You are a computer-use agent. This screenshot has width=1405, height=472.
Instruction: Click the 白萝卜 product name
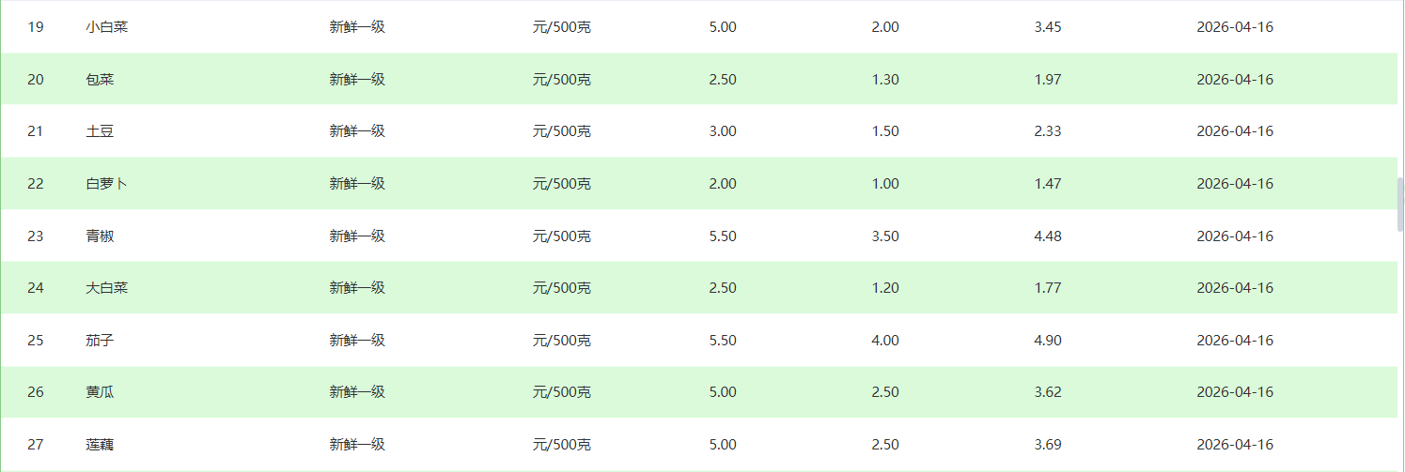106,184
